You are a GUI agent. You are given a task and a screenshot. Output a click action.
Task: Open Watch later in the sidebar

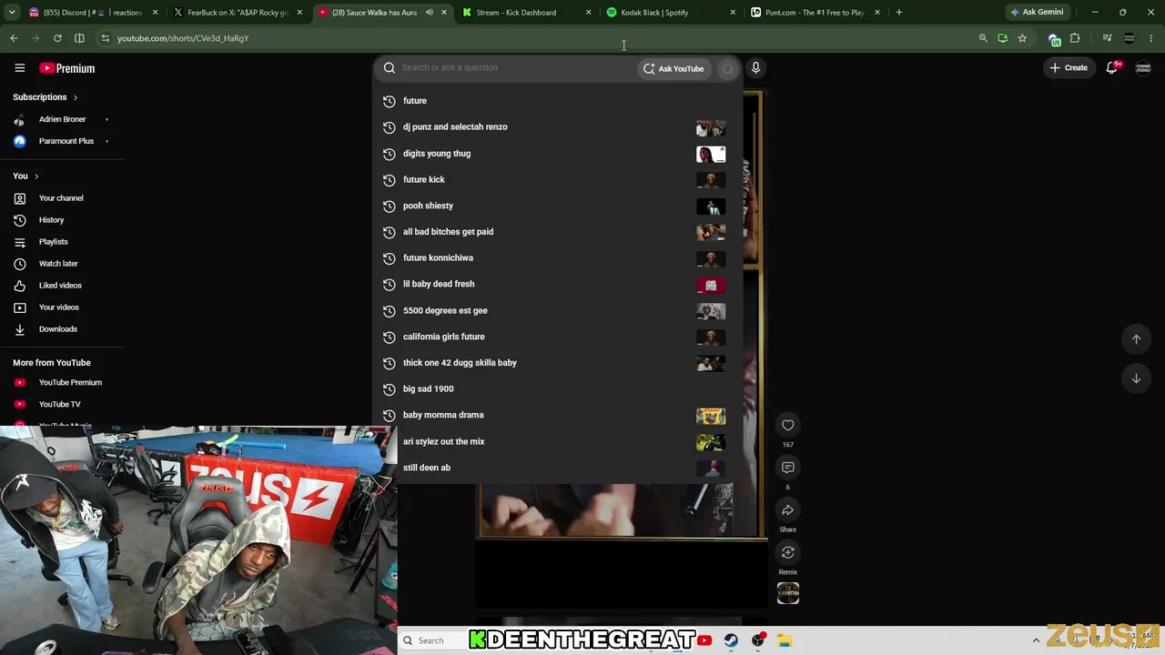coord(63,264)
